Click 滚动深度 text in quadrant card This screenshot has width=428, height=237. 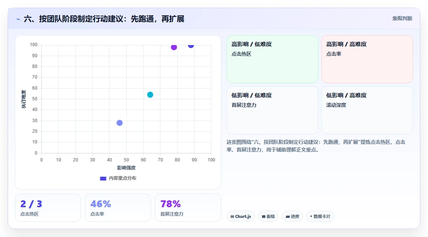point(336,105)
